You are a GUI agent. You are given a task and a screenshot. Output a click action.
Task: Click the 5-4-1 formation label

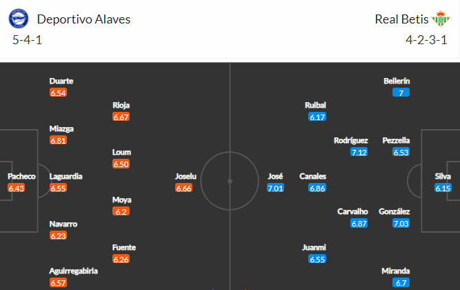point(28,40)
